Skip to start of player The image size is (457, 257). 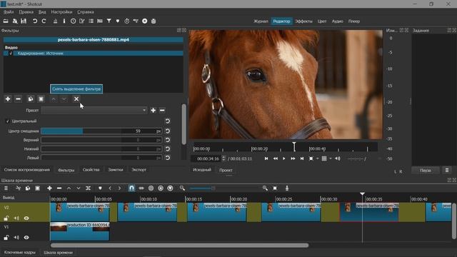[x=266, y=158]
